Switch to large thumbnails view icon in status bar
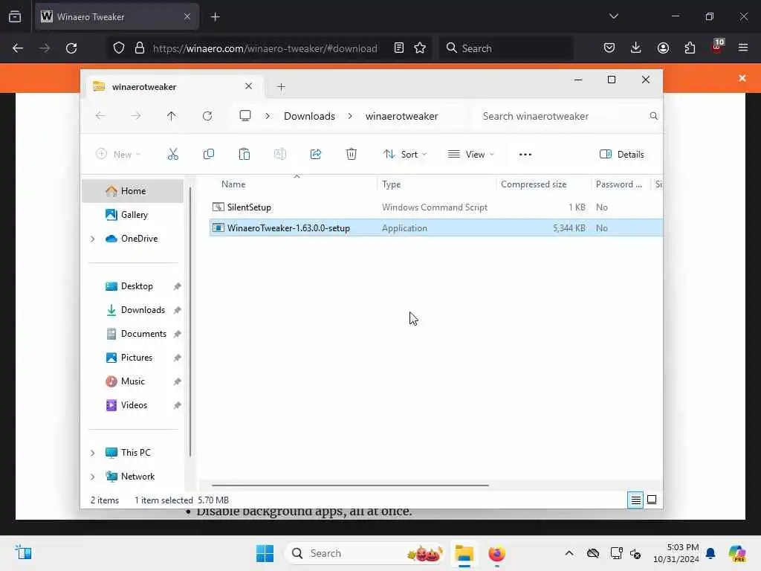The height and width of the screenshot is (571, 761). point(652,500)
